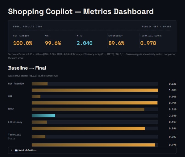Click the MTTC card header
This screenshot has height=157, width=185.
point(79,36)
